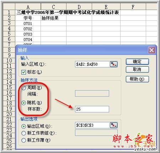The image size is (160, 153).
Task: Select column E header
Action: pyautogui.click(x=106, y=7)
